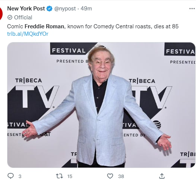
Task: Click the share upload icon
Action: (x=162, y=176)
